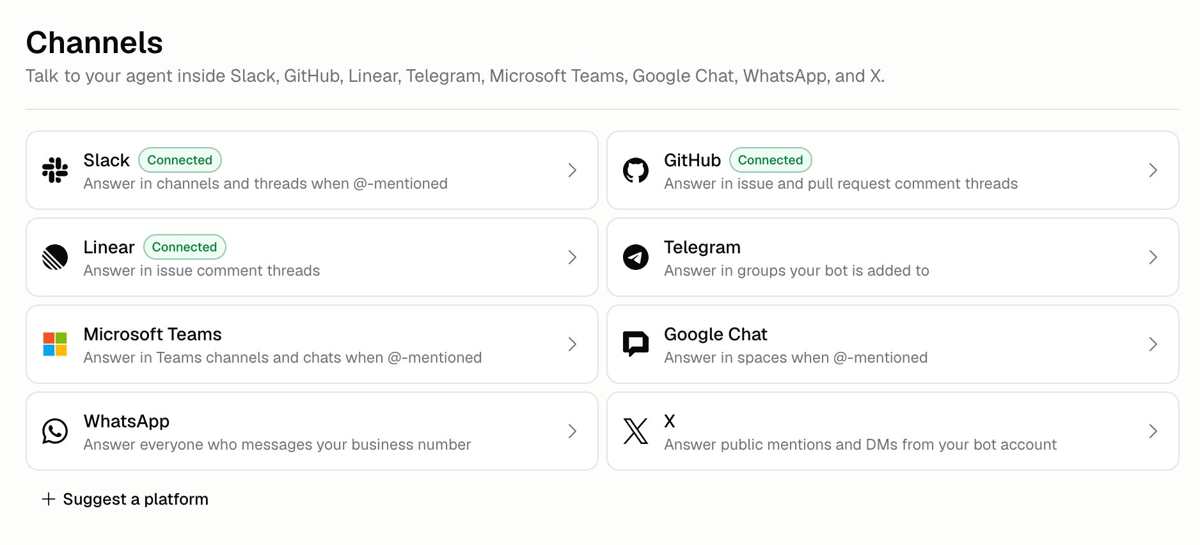This screenshot has width=1200, height=545.
Task: Click 'Answer public mentions and DMs' description
Action: point(860,445)
